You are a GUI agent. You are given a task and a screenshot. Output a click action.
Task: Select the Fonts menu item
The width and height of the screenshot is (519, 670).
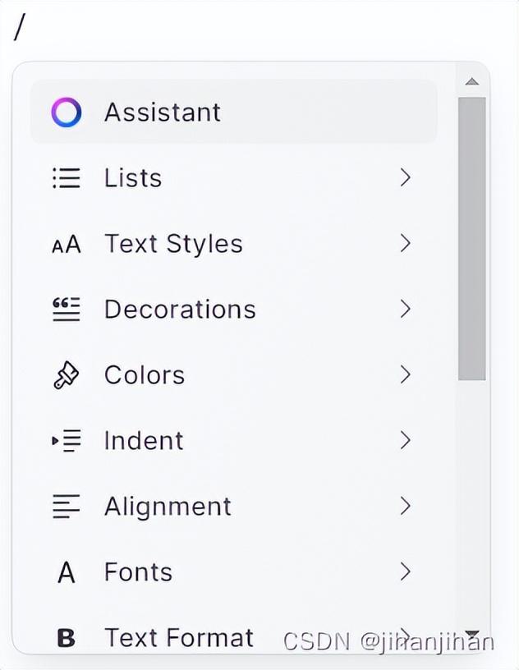click(x=138, y=572)
